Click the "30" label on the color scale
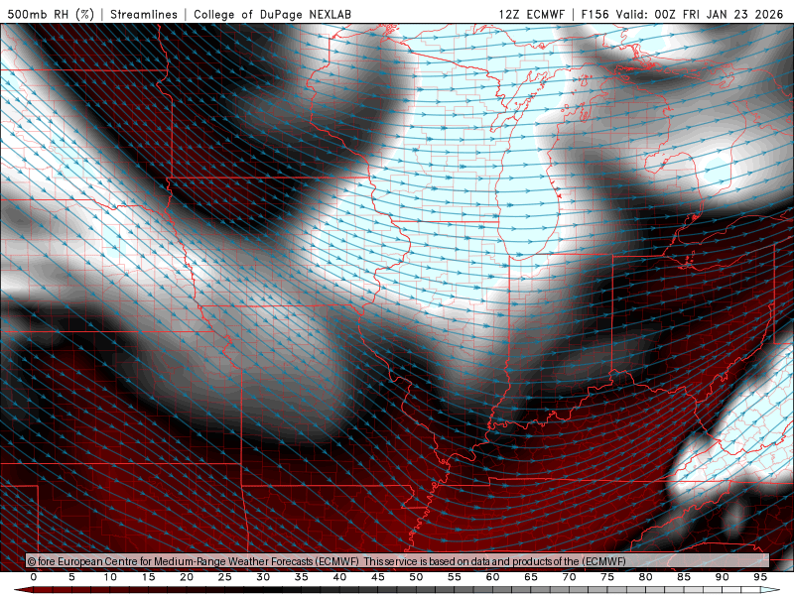This screenshot has height=595, width=794. pyautogui.click(x=263, y=577)
